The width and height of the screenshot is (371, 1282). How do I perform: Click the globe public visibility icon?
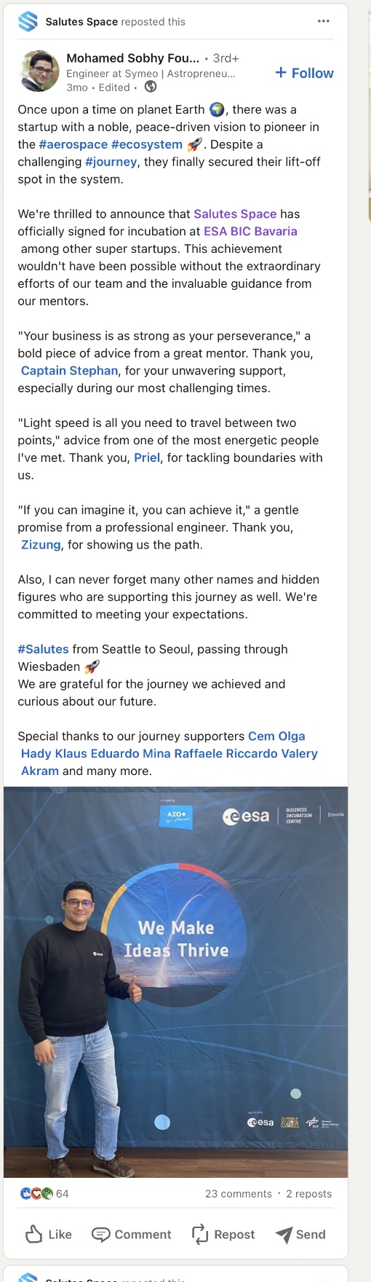coord(151,87)
